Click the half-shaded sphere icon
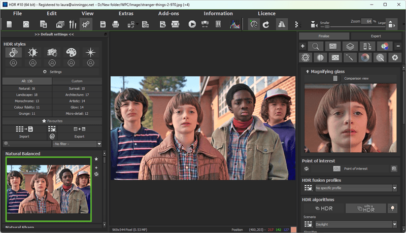Screen dimensions: 406x233 coord(320,57)
